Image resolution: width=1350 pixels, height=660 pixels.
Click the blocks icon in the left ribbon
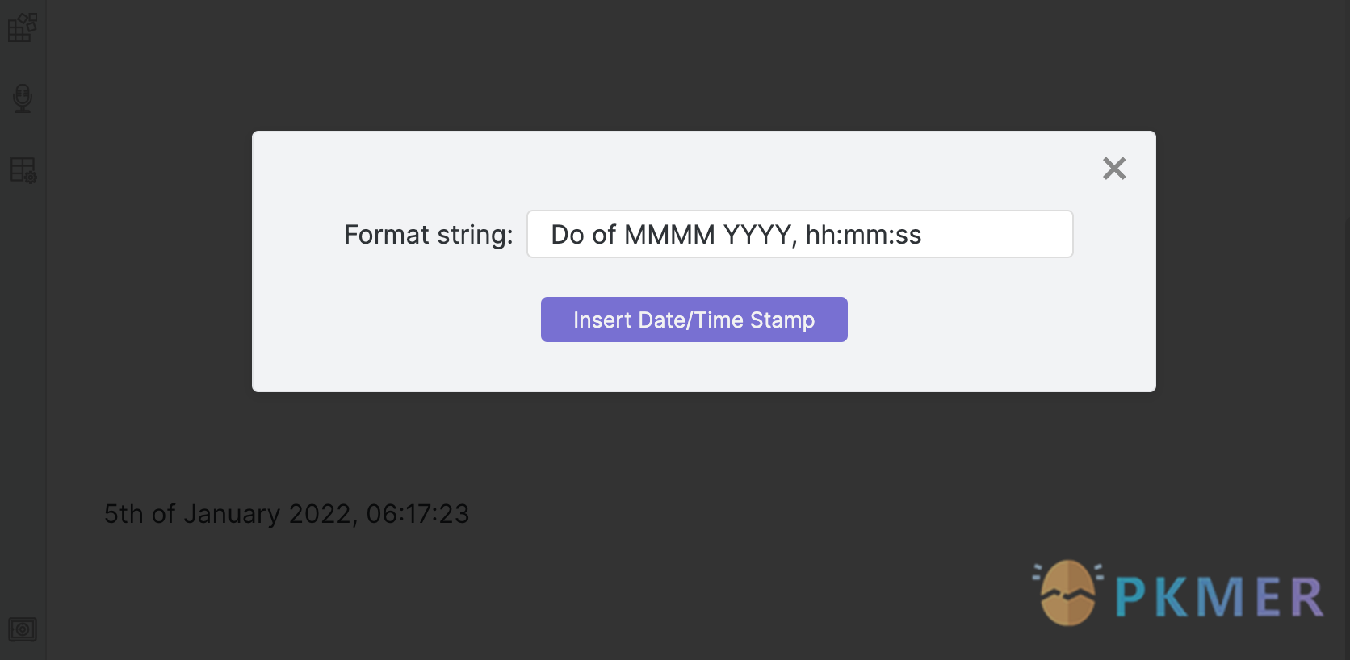click(23, 27)
